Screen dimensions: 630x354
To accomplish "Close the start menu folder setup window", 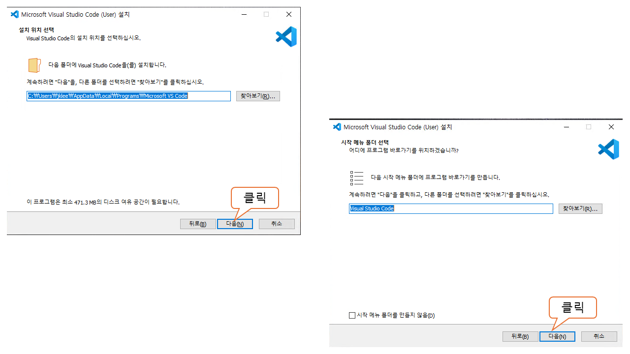I will pos(611,127).
